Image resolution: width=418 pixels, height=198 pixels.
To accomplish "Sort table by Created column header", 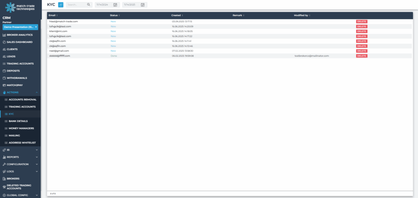I will coord(177,15).
